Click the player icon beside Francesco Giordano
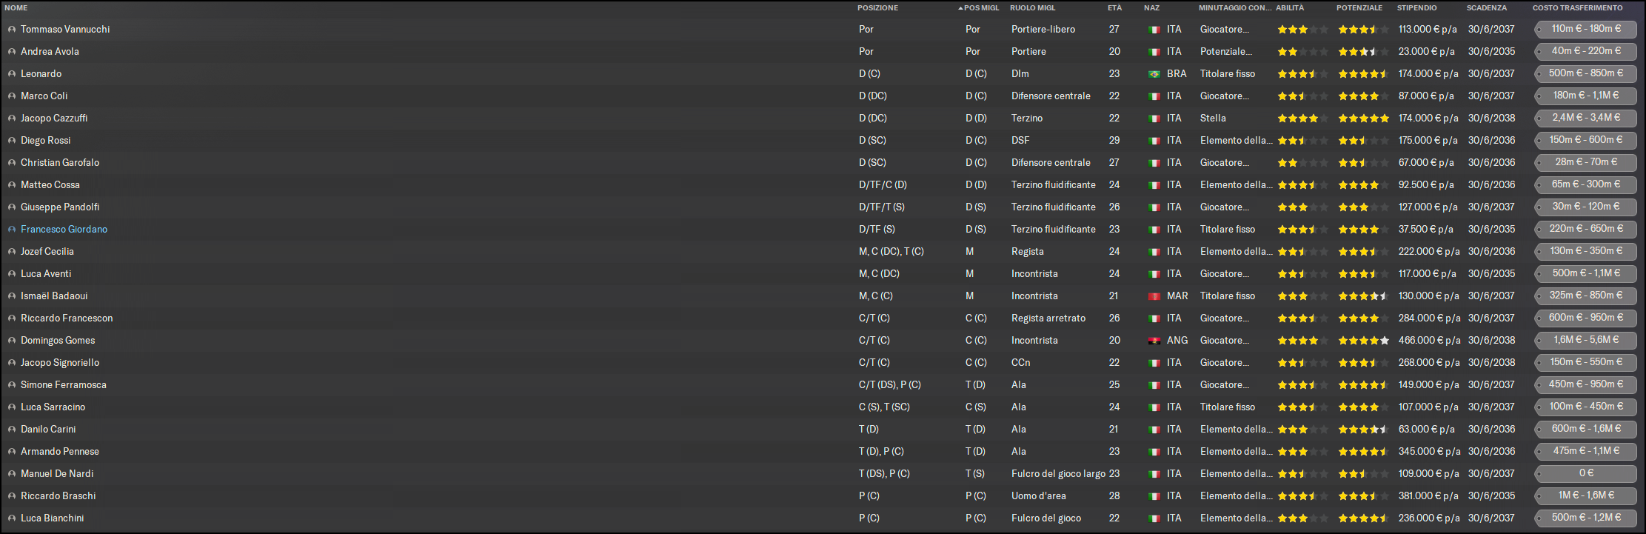The height and width of the screenshot is (534, 1646). (x=12, y=230)
